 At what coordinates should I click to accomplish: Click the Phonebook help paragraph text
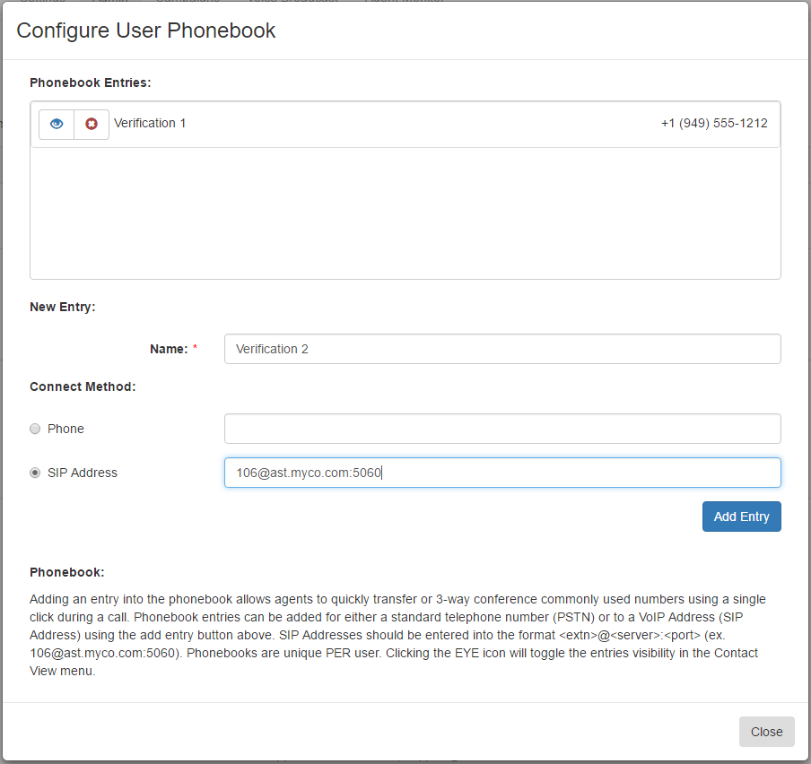click(399, 635)
